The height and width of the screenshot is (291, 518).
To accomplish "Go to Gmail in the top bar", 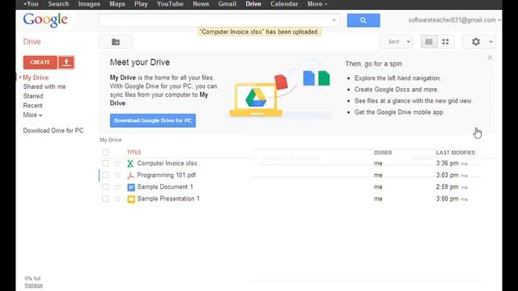I will click(227, 4).
